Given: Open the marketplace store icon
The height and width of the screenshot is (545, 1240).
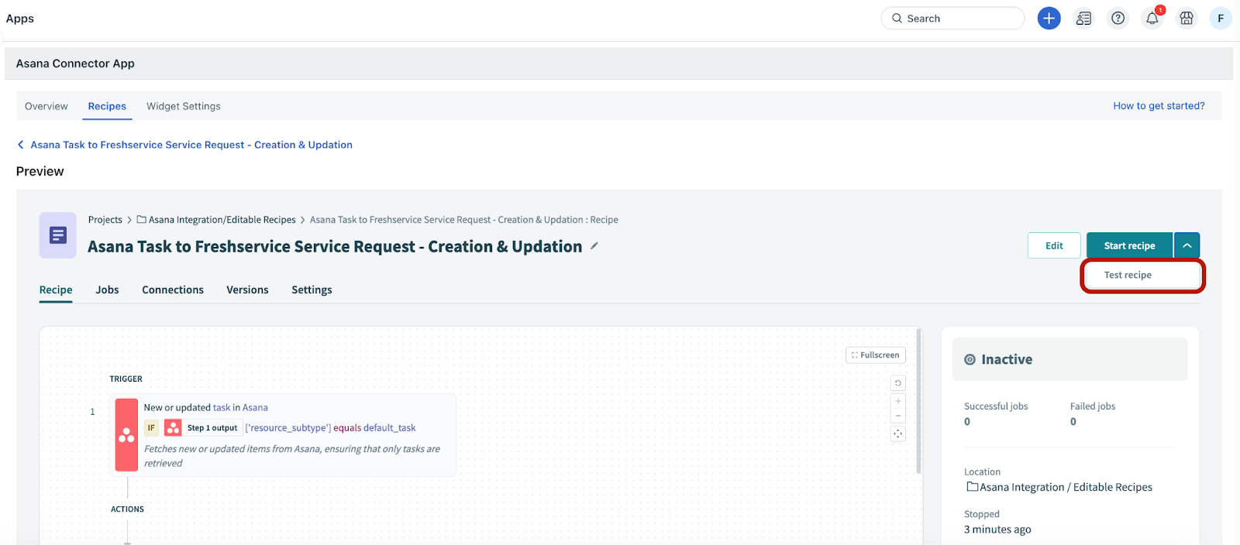Looking at the screenshot, I should [x=1187, y=19].
